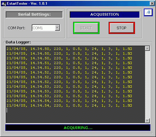Click the data logger vertical scrollbar track
Image resolution: width=156 pixels, height=137 pixels.
tap(147, 85)
